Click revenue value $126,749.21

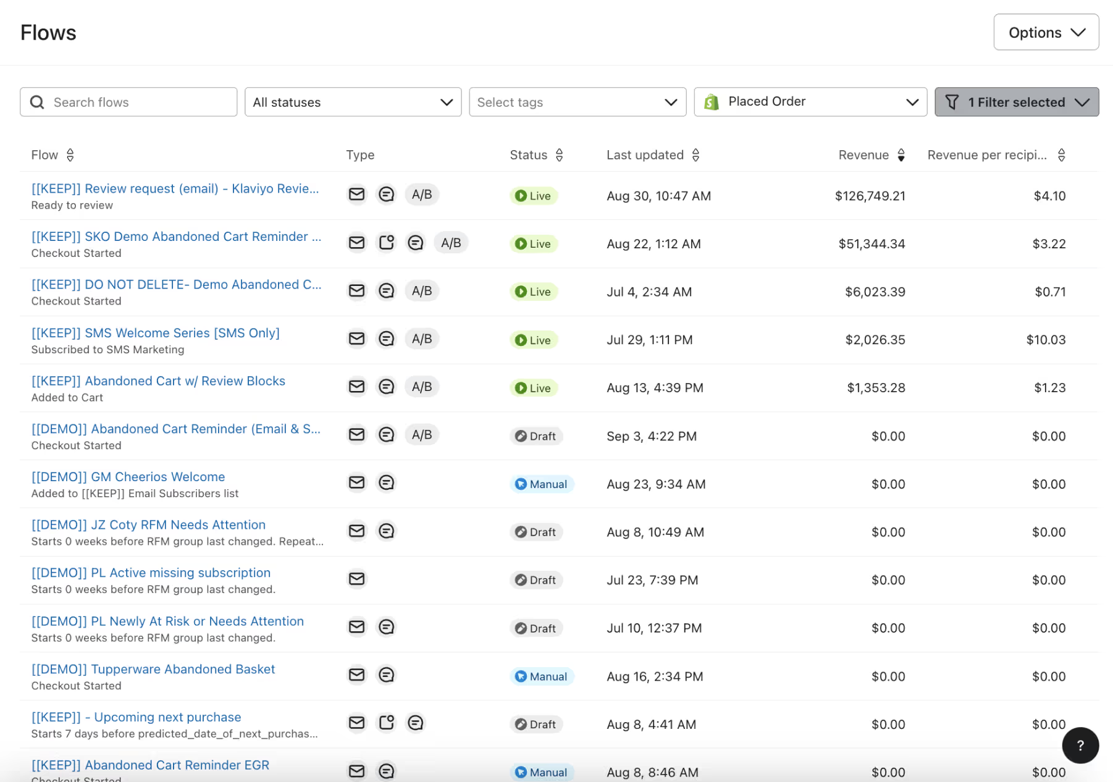(870, 196)
